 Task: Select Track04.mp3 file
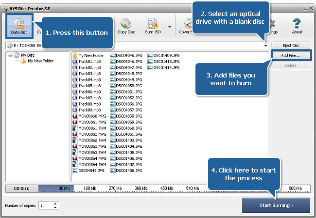(87, 80)
